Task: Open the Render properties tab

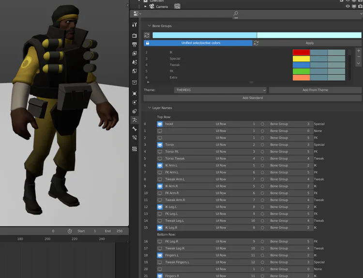Action: point(135,35)
